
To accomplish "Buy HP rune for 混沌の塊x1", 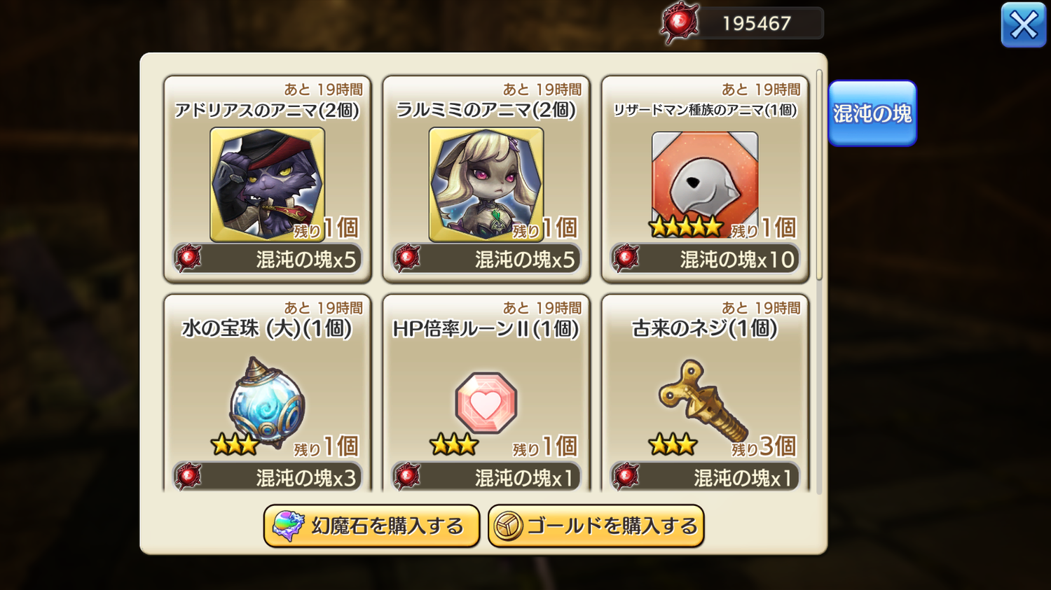I will (x=486, y=477).
